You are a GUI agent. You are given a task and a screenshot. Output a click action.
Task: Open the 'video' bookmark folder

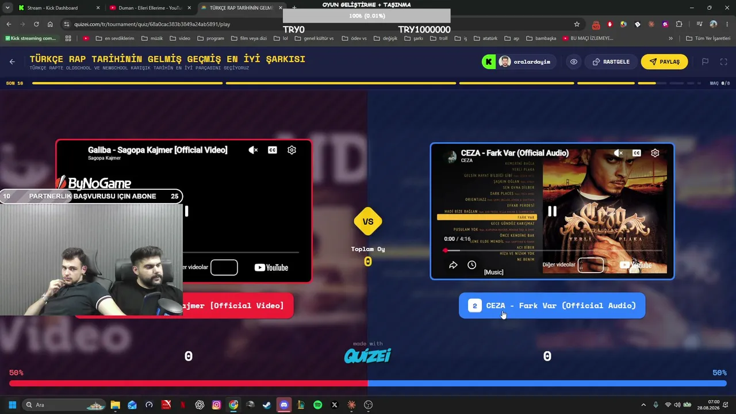179,39
